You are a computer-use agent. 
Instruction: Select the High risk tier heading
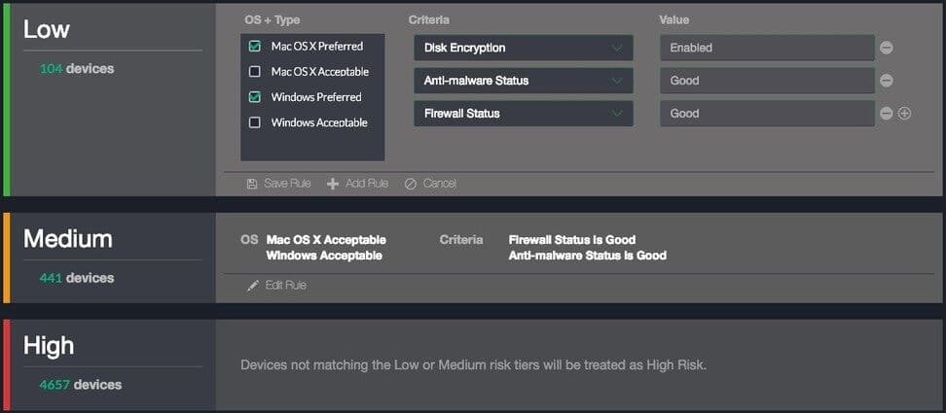coord(49,346)
